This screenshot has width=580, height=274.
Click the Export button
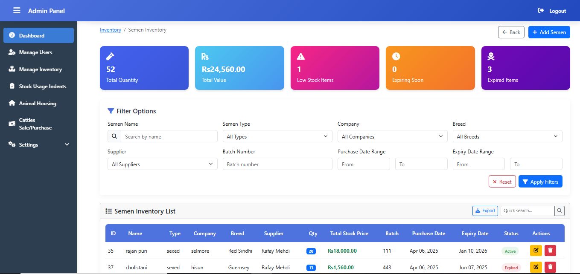click(x=485, y=211)
